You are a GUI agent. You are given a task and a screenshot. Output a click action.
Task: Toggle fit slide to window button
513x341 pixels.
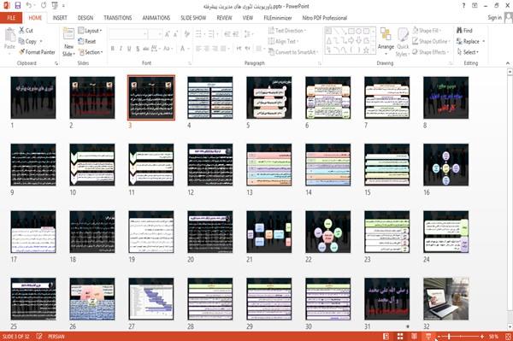point(508,337)
